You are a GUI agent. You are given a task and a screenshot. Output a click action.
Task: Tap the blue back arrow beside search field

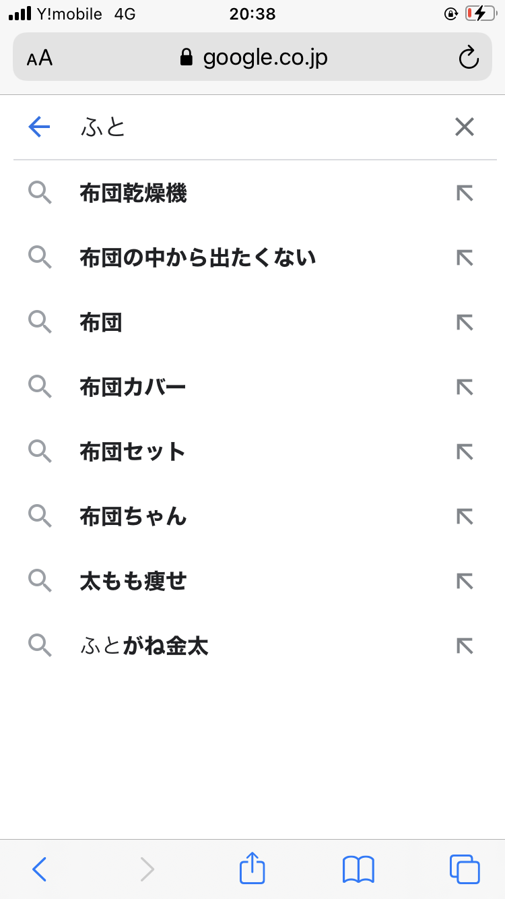(40, 127)
